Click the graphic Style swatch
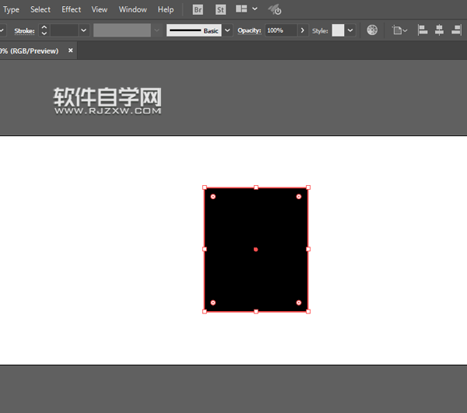This screenshot has width=467, height=413. click(338, 30)
